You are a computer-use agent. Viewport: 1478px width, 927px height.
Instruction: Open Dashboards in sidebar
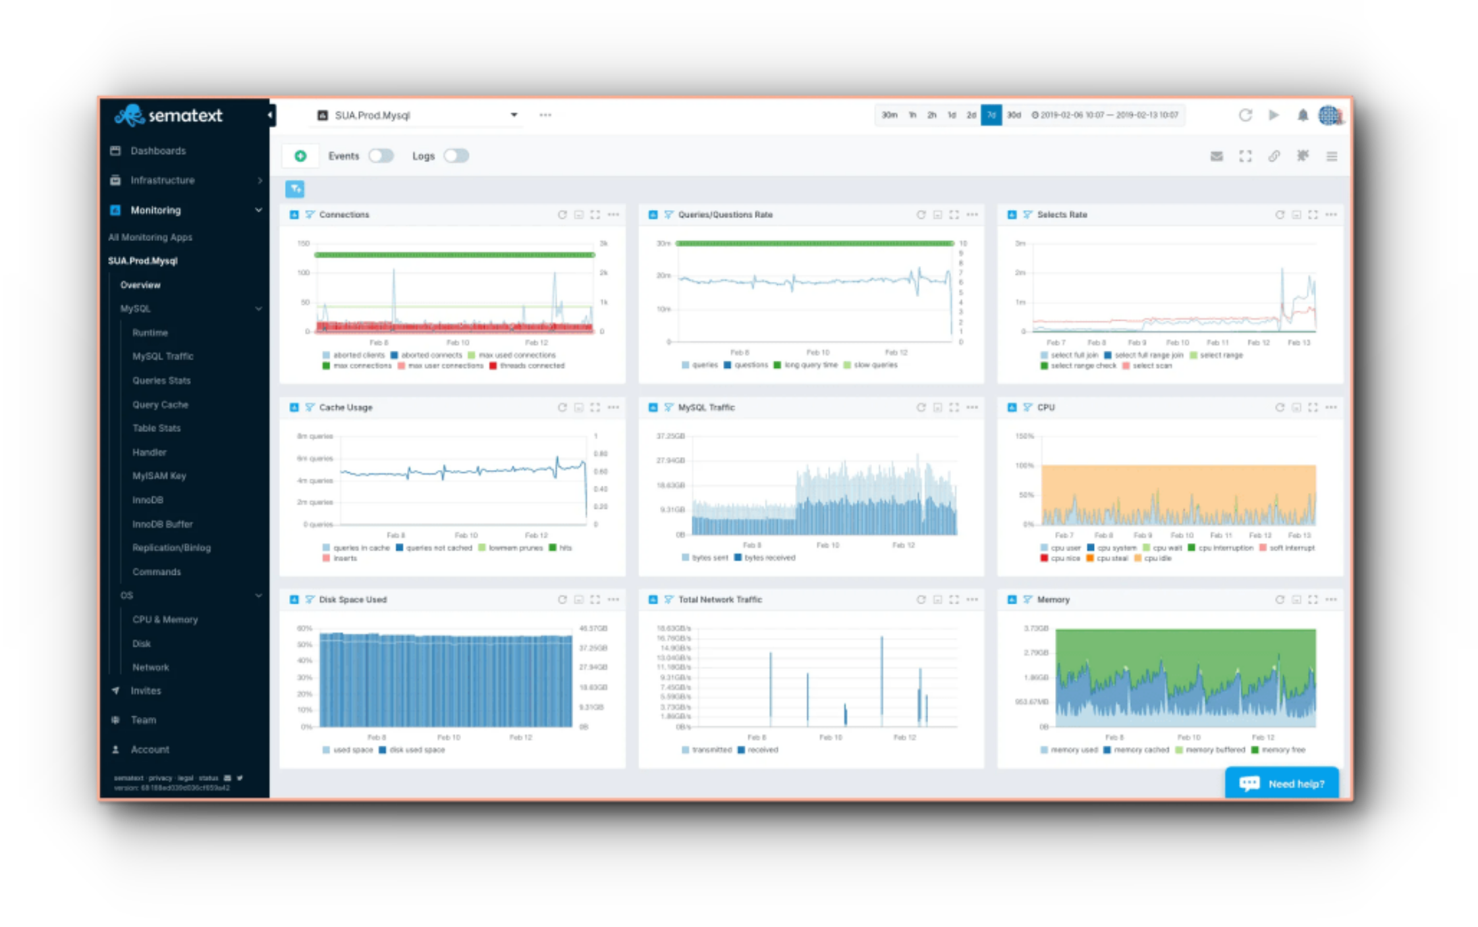point(158,151)
